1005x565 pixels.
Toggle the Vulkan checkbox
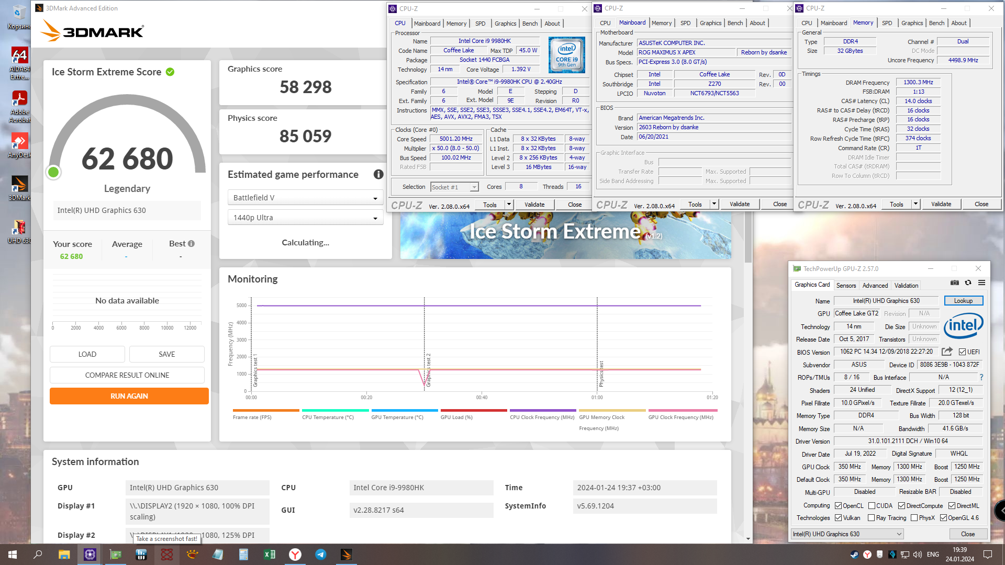coord(838,518)
